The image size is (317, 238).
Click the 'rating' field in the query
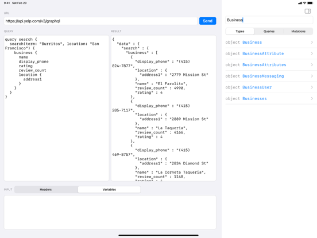click(26, 66)
